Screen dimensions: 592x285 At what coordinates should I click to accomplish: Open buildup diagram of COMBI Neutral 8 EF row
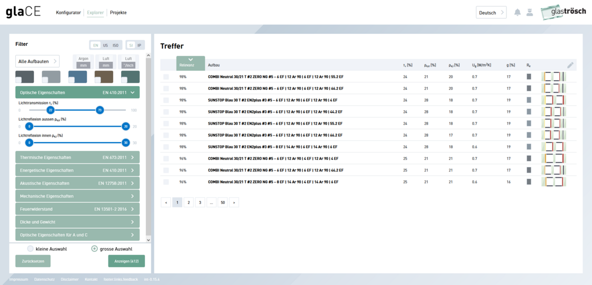(554, 182)
